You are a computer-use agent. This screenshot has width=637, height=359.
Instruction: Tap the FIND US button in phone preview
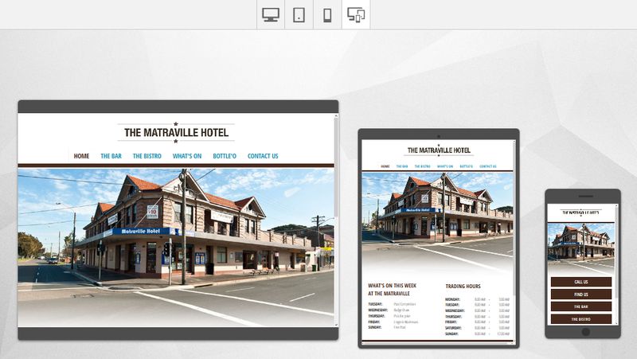pos(581,295)
